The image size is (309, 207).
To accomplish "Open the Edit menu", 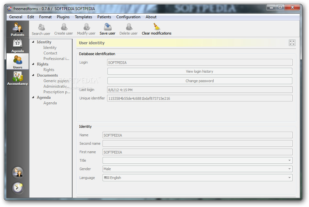I will click(x=31, y=17).
